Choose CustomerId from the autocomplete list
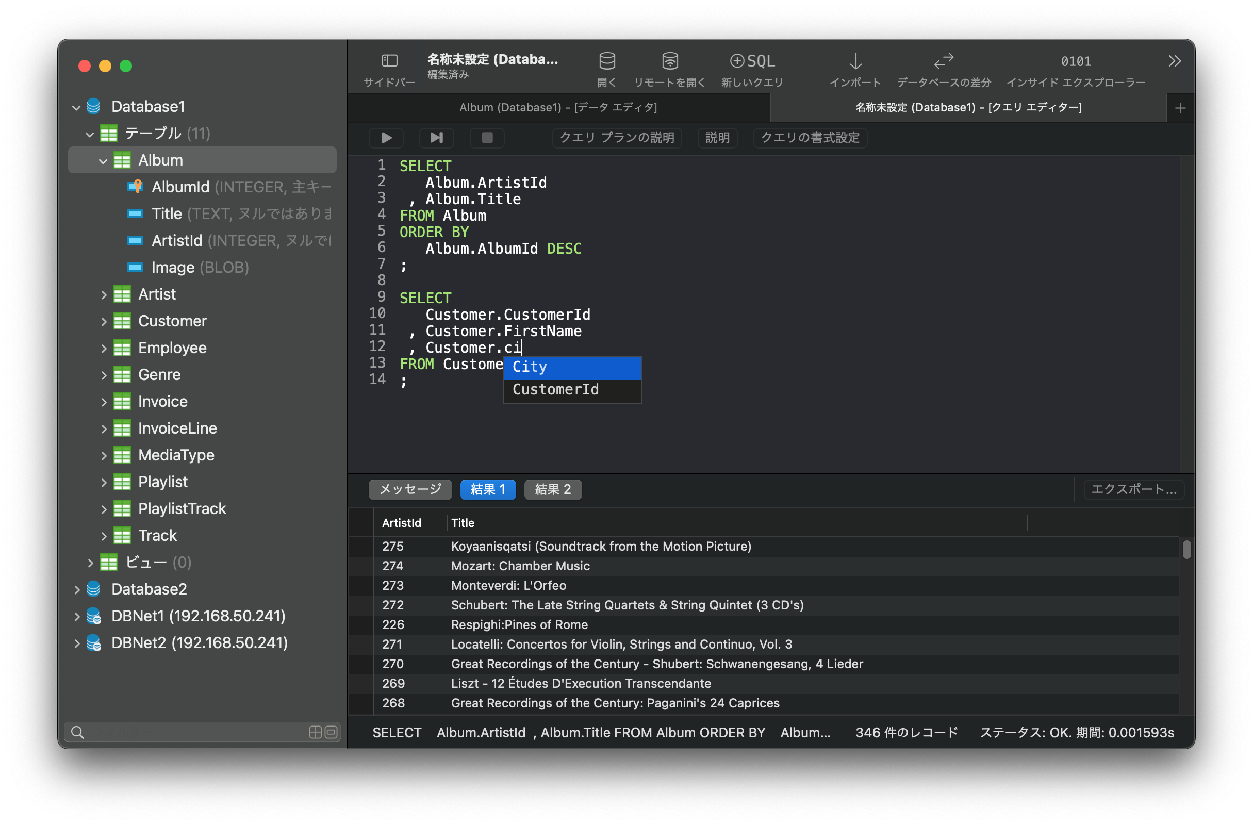 tap(572, 390)
